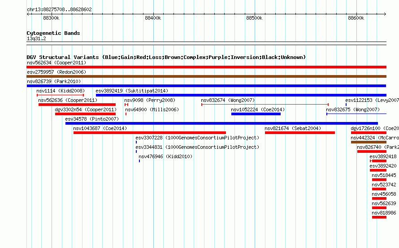This screenshot has height=248, width=399.
Task: Click the esv1122153 small blue marker
Action: click(346, 105)
